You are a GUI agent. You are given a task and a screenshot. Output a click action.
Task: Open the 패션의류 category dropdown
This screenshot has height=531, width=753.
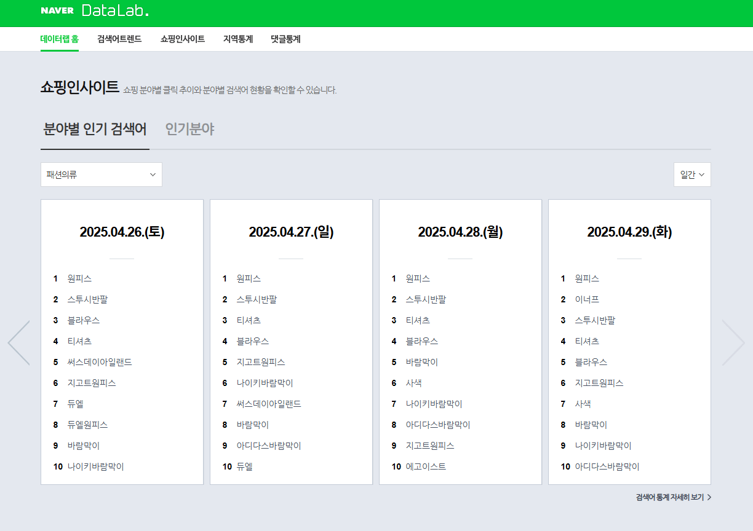click(x=102, y=175)
